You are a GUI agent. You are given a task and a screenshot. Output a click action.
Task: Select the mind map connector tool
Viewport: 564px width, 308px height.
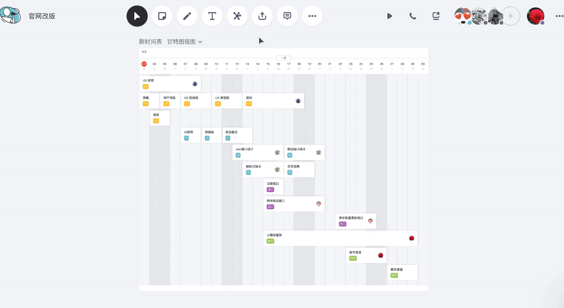[237, 16]
